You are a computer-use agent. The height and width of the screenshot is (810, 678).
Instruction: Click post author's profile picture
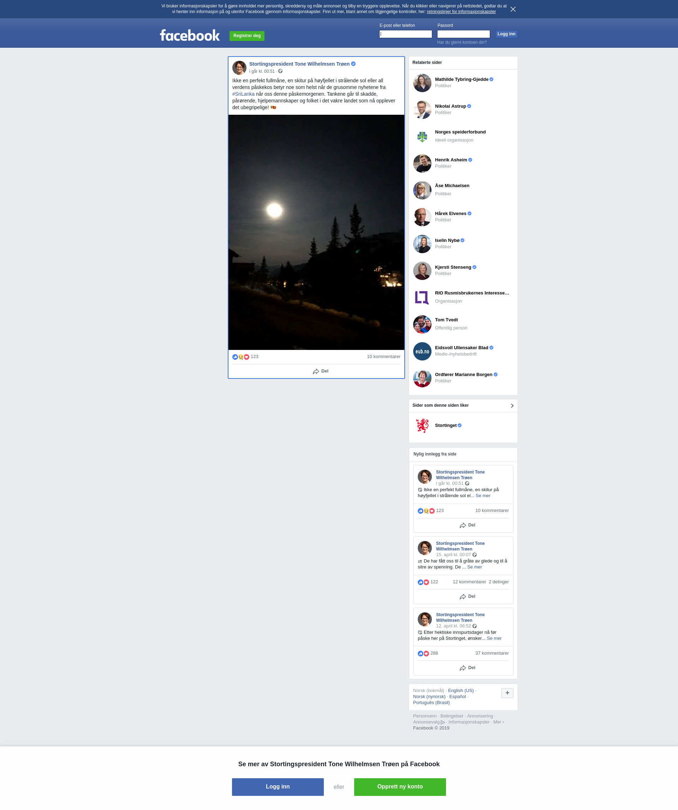pyautogui.click(x=239, y=67)
